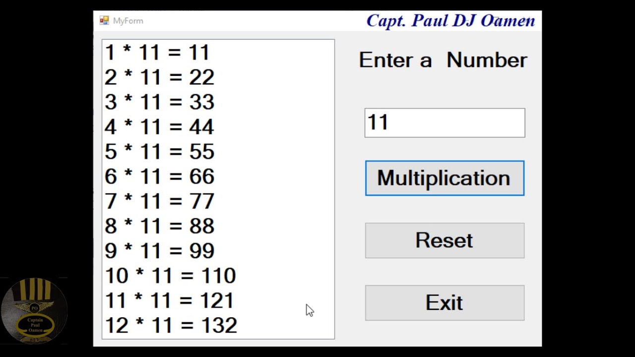Viewport: 635px width, 357px height.
Task: Select the row '2 * 11 = 22'
Action: [218, 77]
